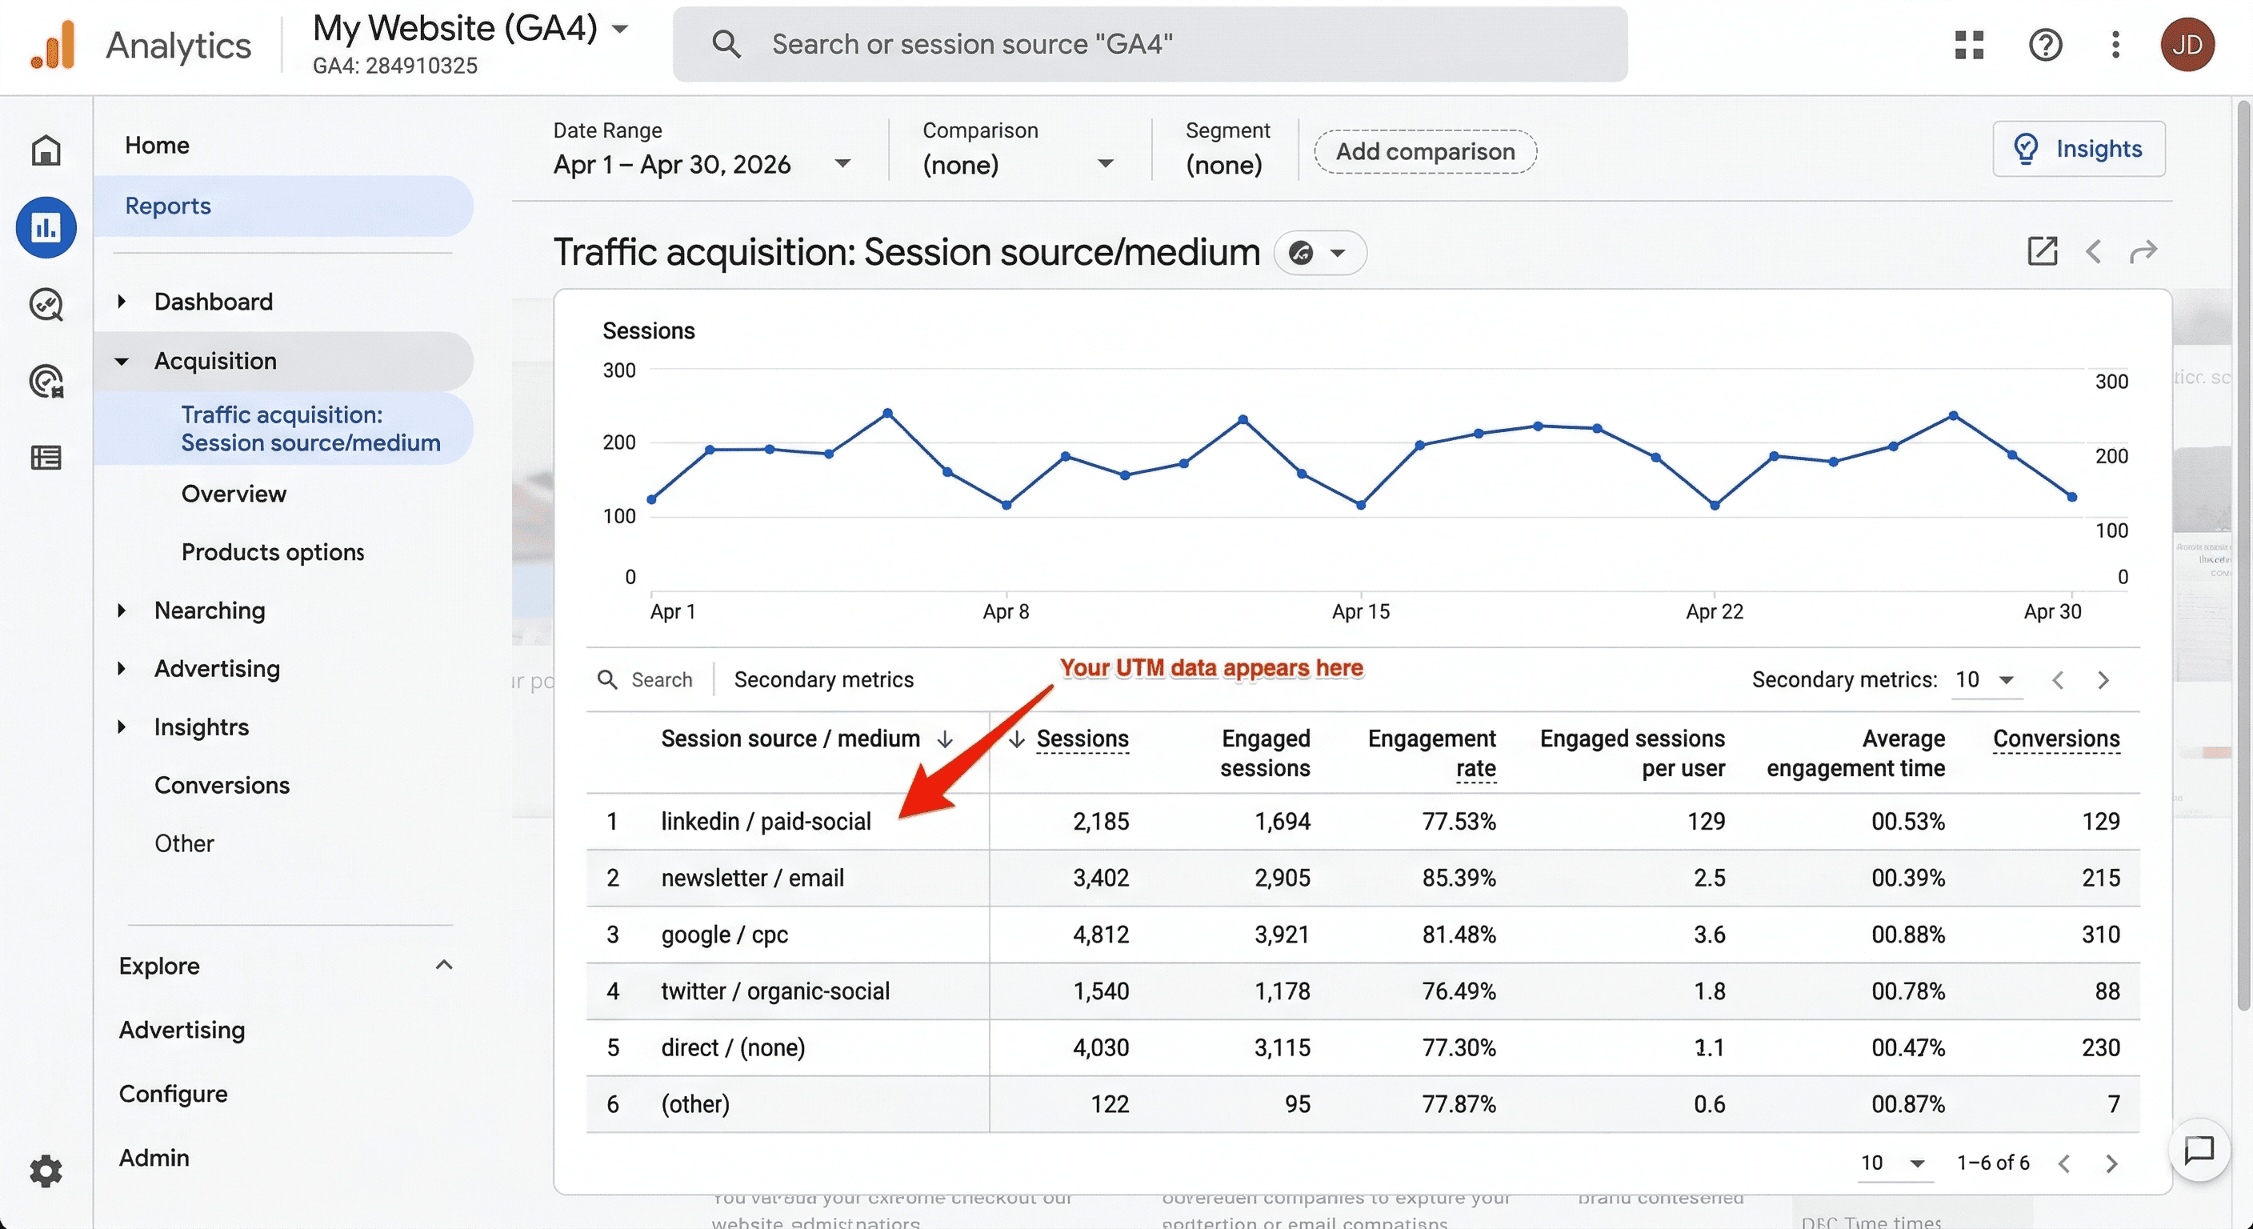Open the Advertising target icon in the sidebar

pos(46,381)
